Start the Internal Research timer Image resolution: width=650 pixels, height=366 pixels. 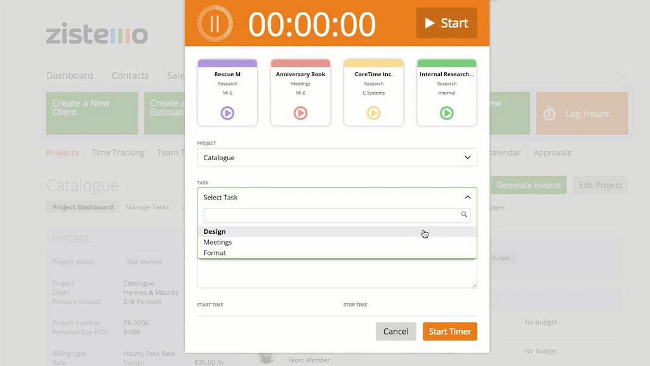coord(446,113)
